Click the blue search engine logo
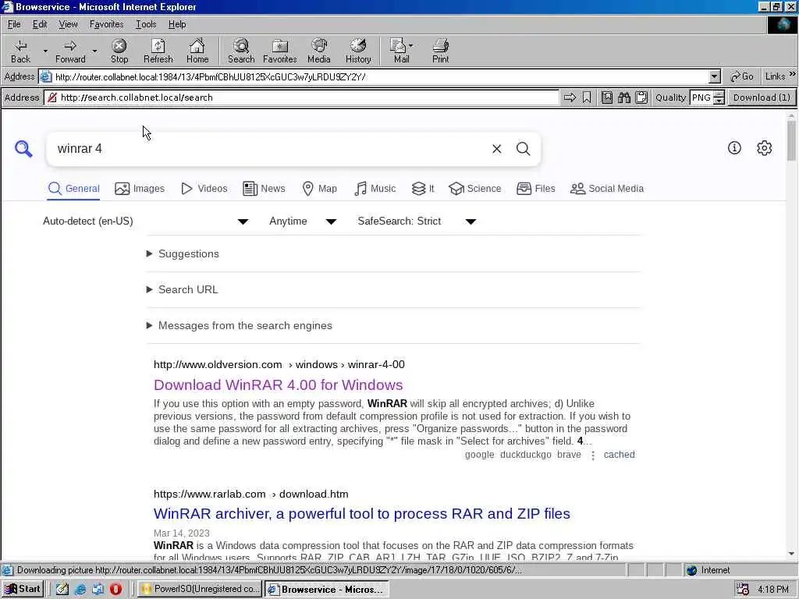This screenshot has width=799, height=599. click(23, 149)
